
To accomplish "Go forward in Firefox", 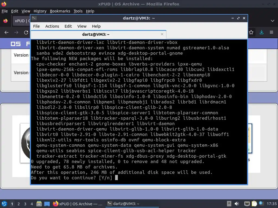I will (x=16, y=32).
